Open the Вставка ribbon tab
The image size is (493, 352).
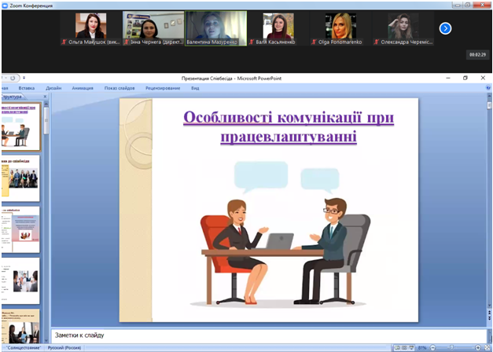click(x=27, y=88)
